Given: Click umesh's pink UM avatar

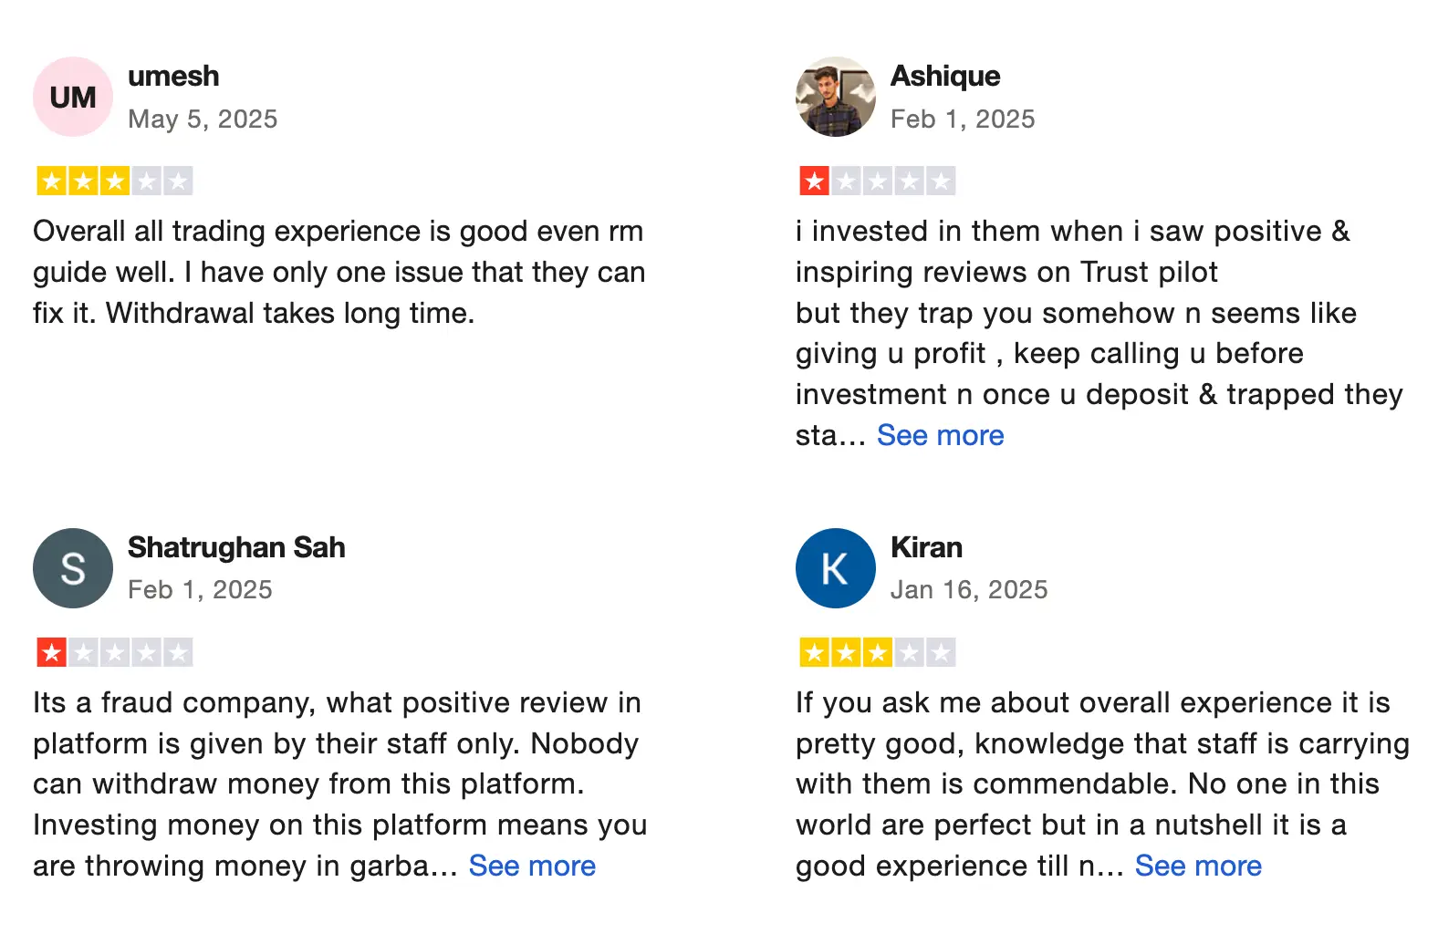Looking at the screenshot, I should coord(73,97).
